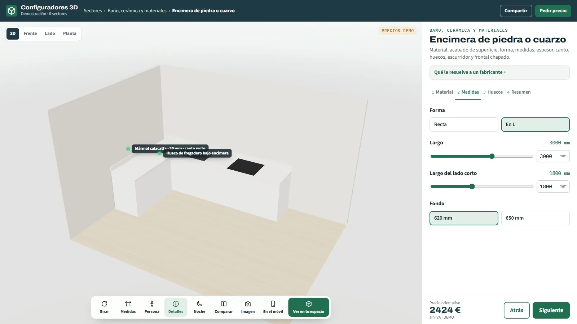Image resolution: width=577 pixels, height=324 pixels.
Task: Toggle the Detalles info icon
Action: (176, 304)
